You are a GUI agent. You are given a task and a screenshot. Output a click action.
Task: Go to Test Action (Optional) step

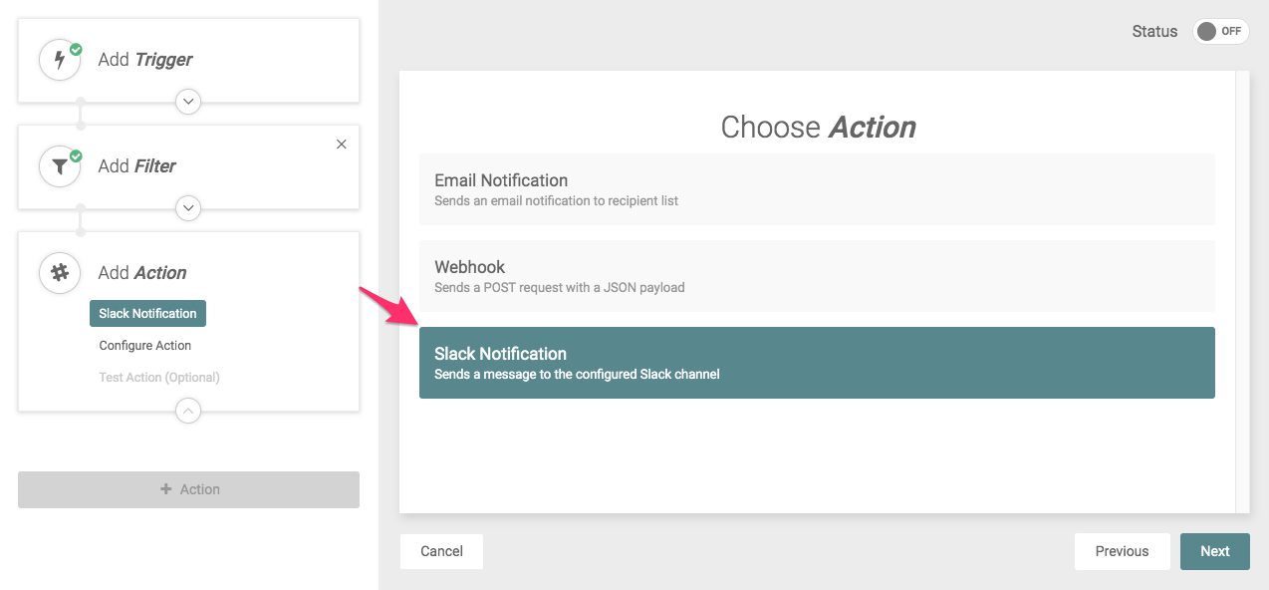coord(159,378)
